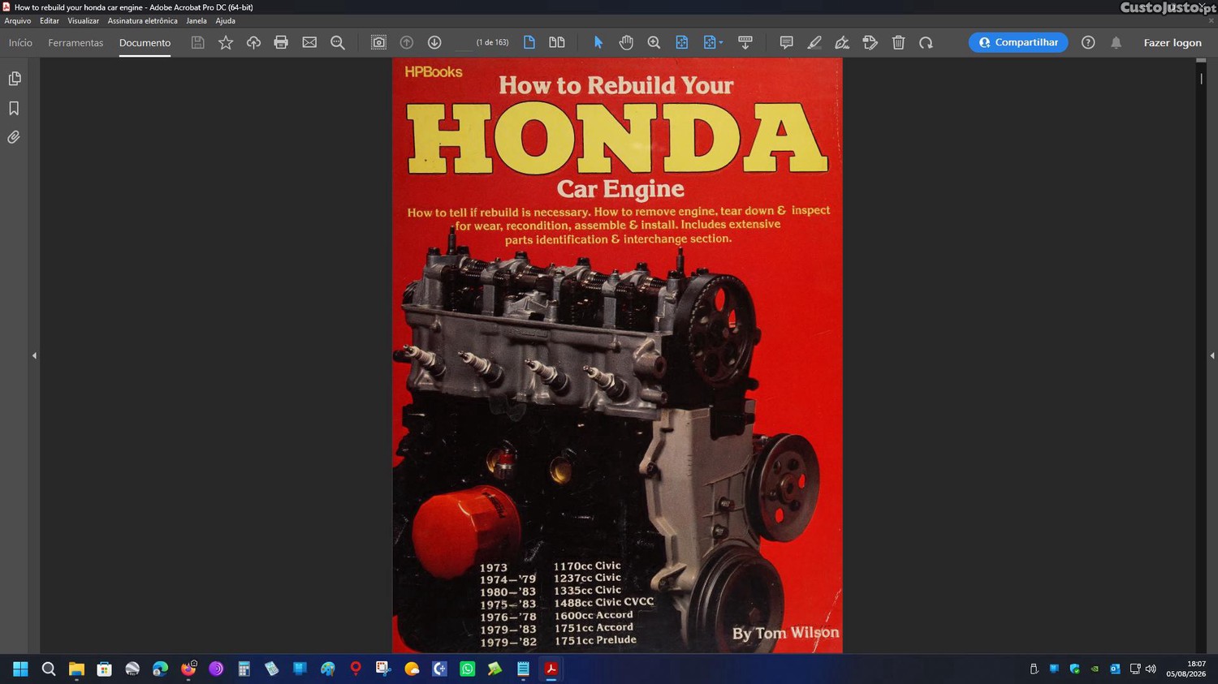Switch to the Início tab
This screenshot has height=684, width=1218.
click(20, 43)
